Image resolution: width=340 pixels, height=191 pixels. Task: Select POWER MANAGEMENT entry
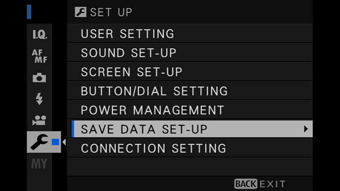(190, 110)
